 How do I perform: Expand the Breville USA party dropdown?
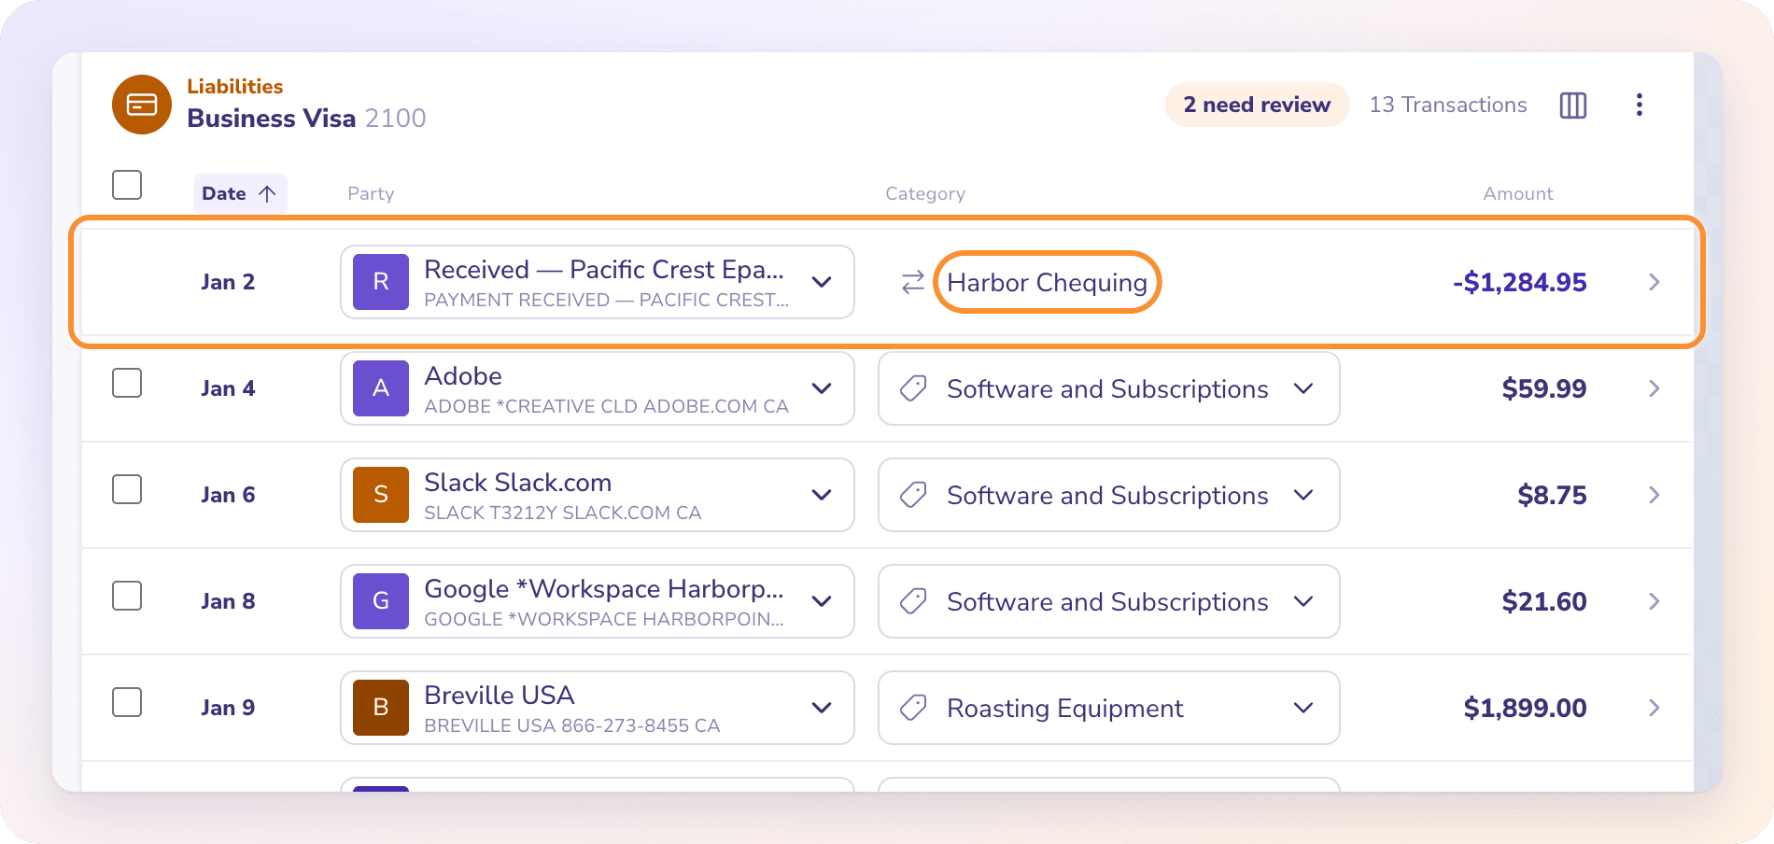tap(822, 708)
